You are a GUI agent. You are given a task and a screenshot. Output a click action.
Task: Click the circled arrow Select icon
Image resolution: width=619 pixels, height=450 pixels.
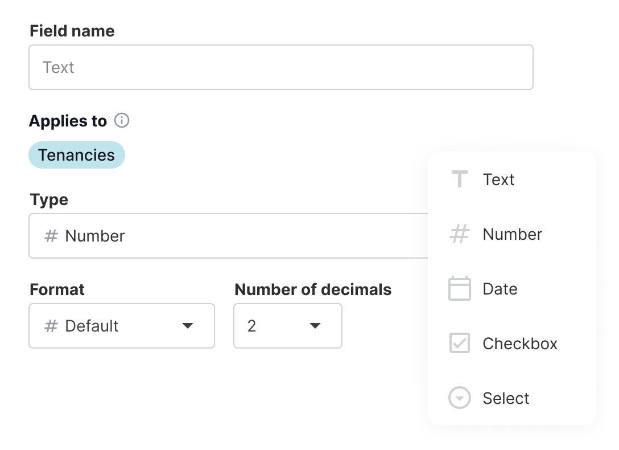click(459, 398)
